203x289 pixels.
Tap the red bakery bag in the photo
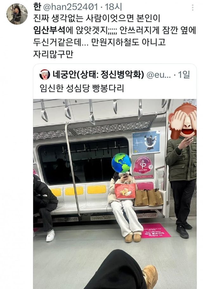[x=125, y=191]
